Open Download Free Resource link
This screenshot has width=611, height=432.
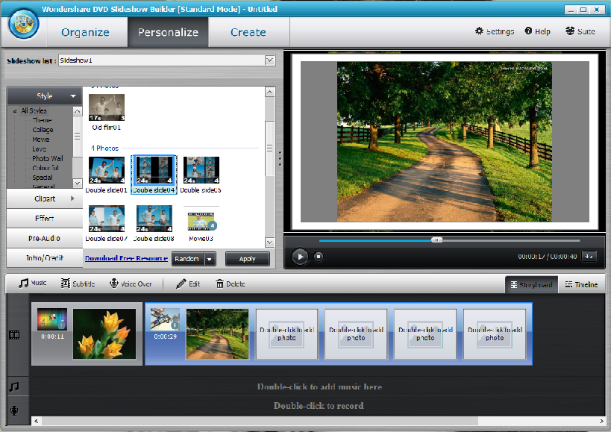pos(126,258)
